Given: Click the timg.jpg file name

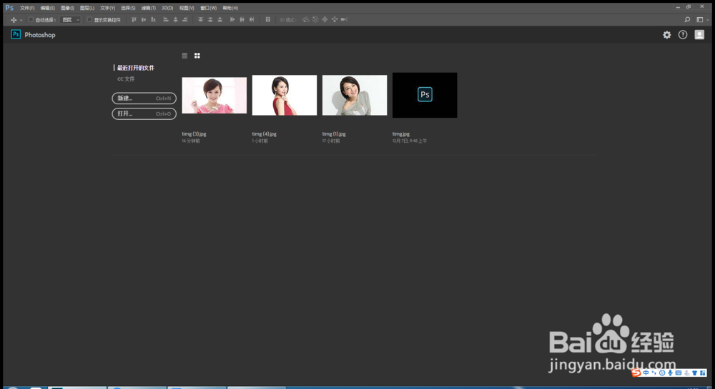Looking at the screenshot, I should point(401,133).
